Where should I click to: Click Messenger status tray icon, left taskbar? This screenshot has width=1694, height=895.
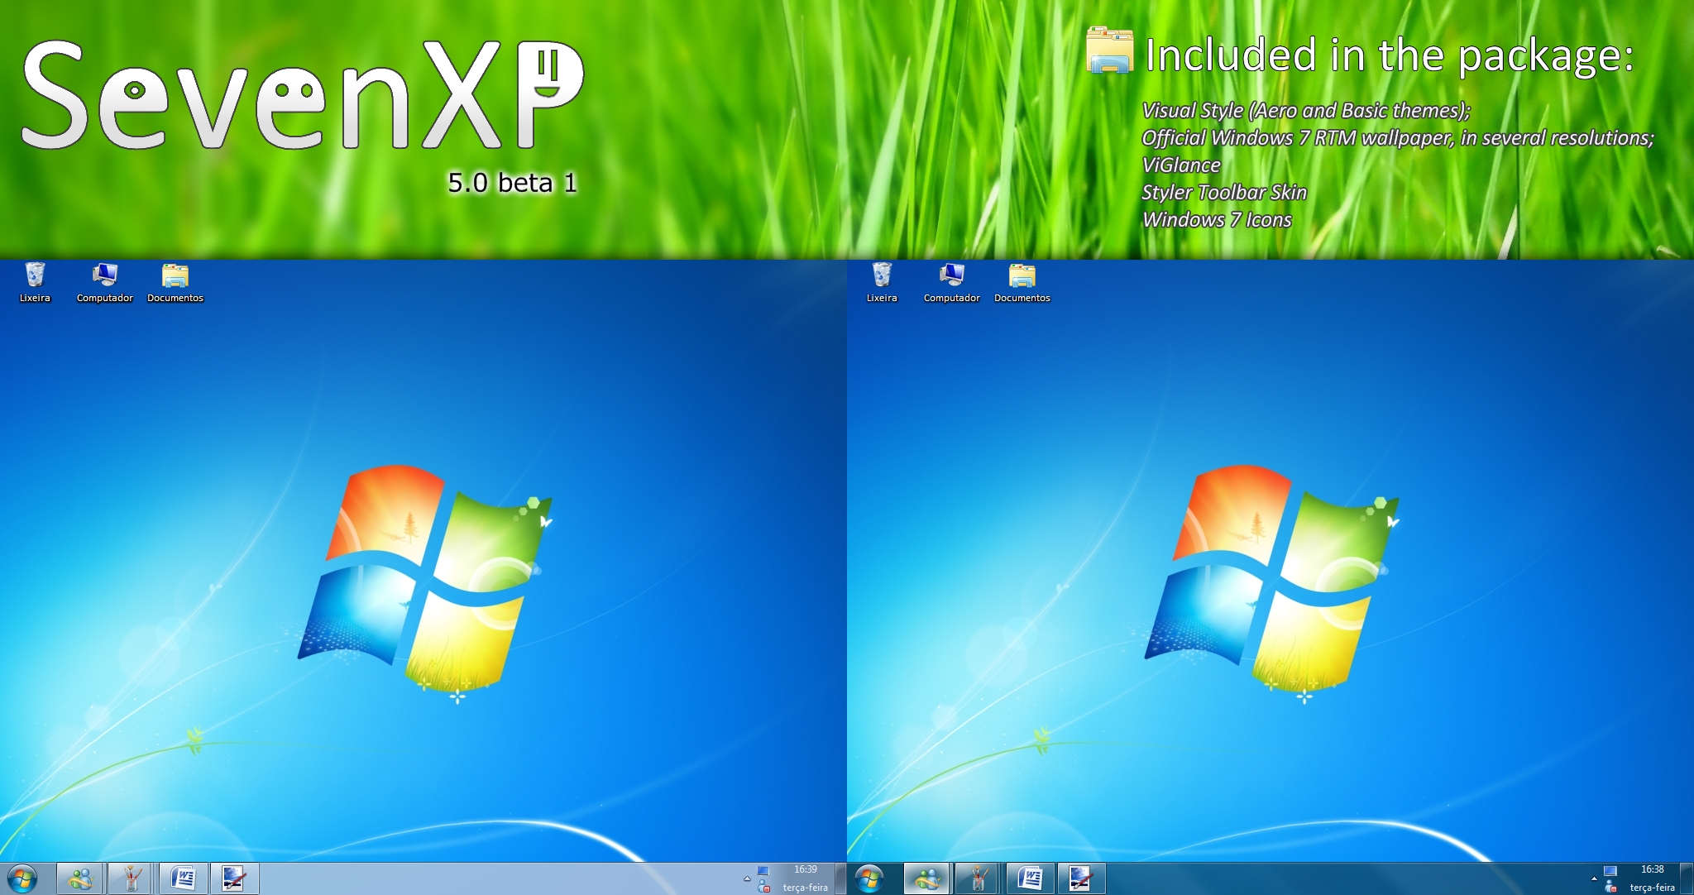click(x=764, y=887)
